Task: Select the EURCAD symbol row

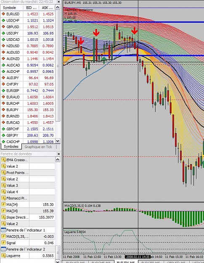Action: click(x=28, y=122)
